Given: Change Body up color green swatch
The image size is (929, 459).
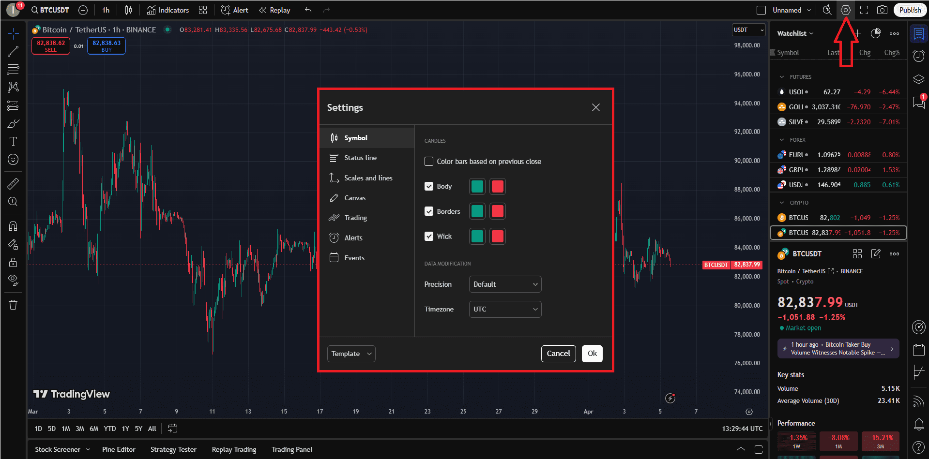Looking at the screenshot, I should (x=477, y=186).
